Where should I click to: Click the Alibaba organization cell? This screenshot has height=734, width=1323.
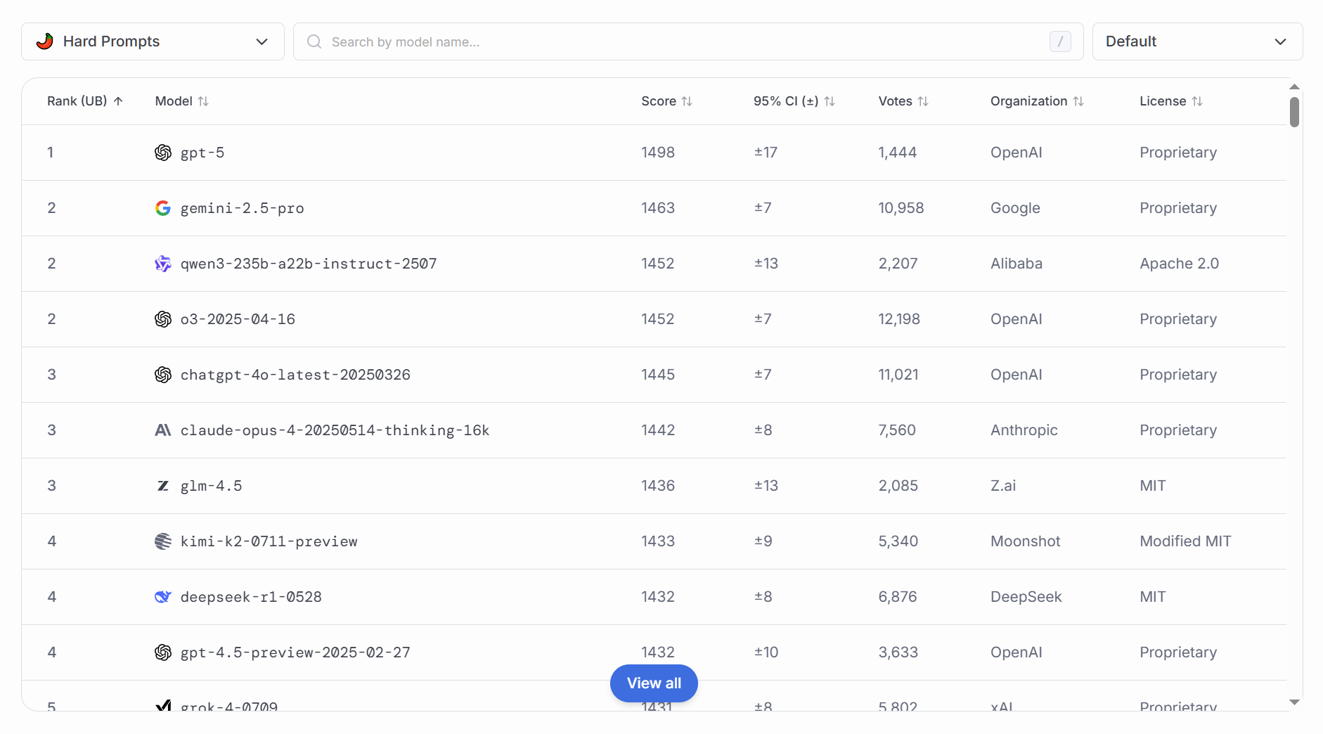coord(1017,264)
